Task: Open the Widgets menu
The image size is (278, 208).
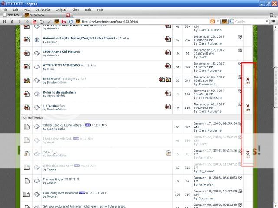Action: click(61, 9)
